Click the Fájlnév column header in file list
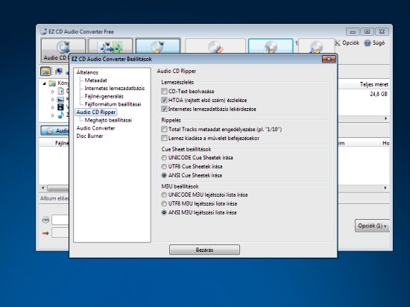The image size is (410, 307). [62, 143]
